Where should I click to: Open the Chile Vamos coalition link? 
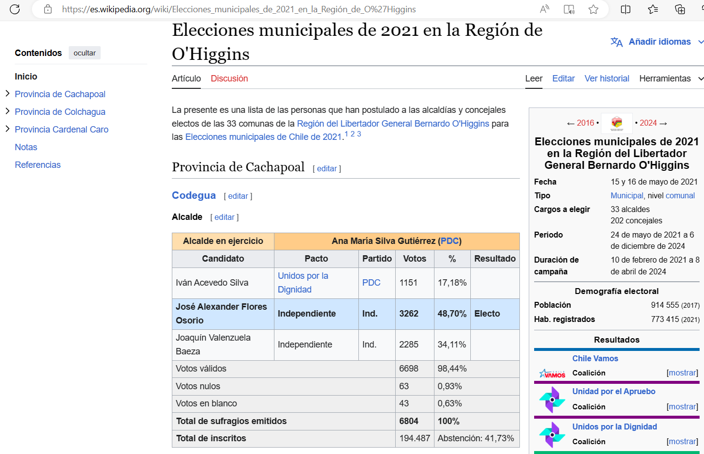(x=595, y=359)
